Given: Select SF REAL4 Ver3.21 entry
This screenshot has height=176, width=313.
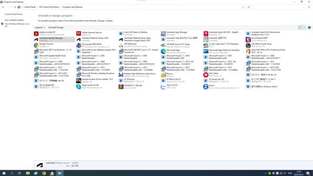Looking at the screenshot, I should pos(181,81).
